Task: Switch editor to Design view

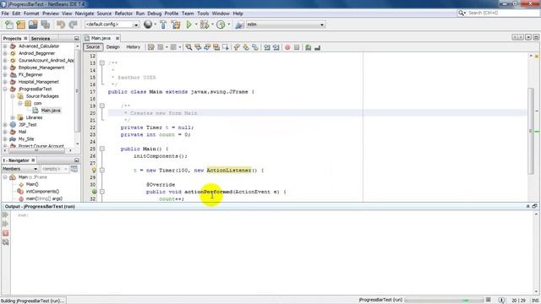Action: click(112, 47)
